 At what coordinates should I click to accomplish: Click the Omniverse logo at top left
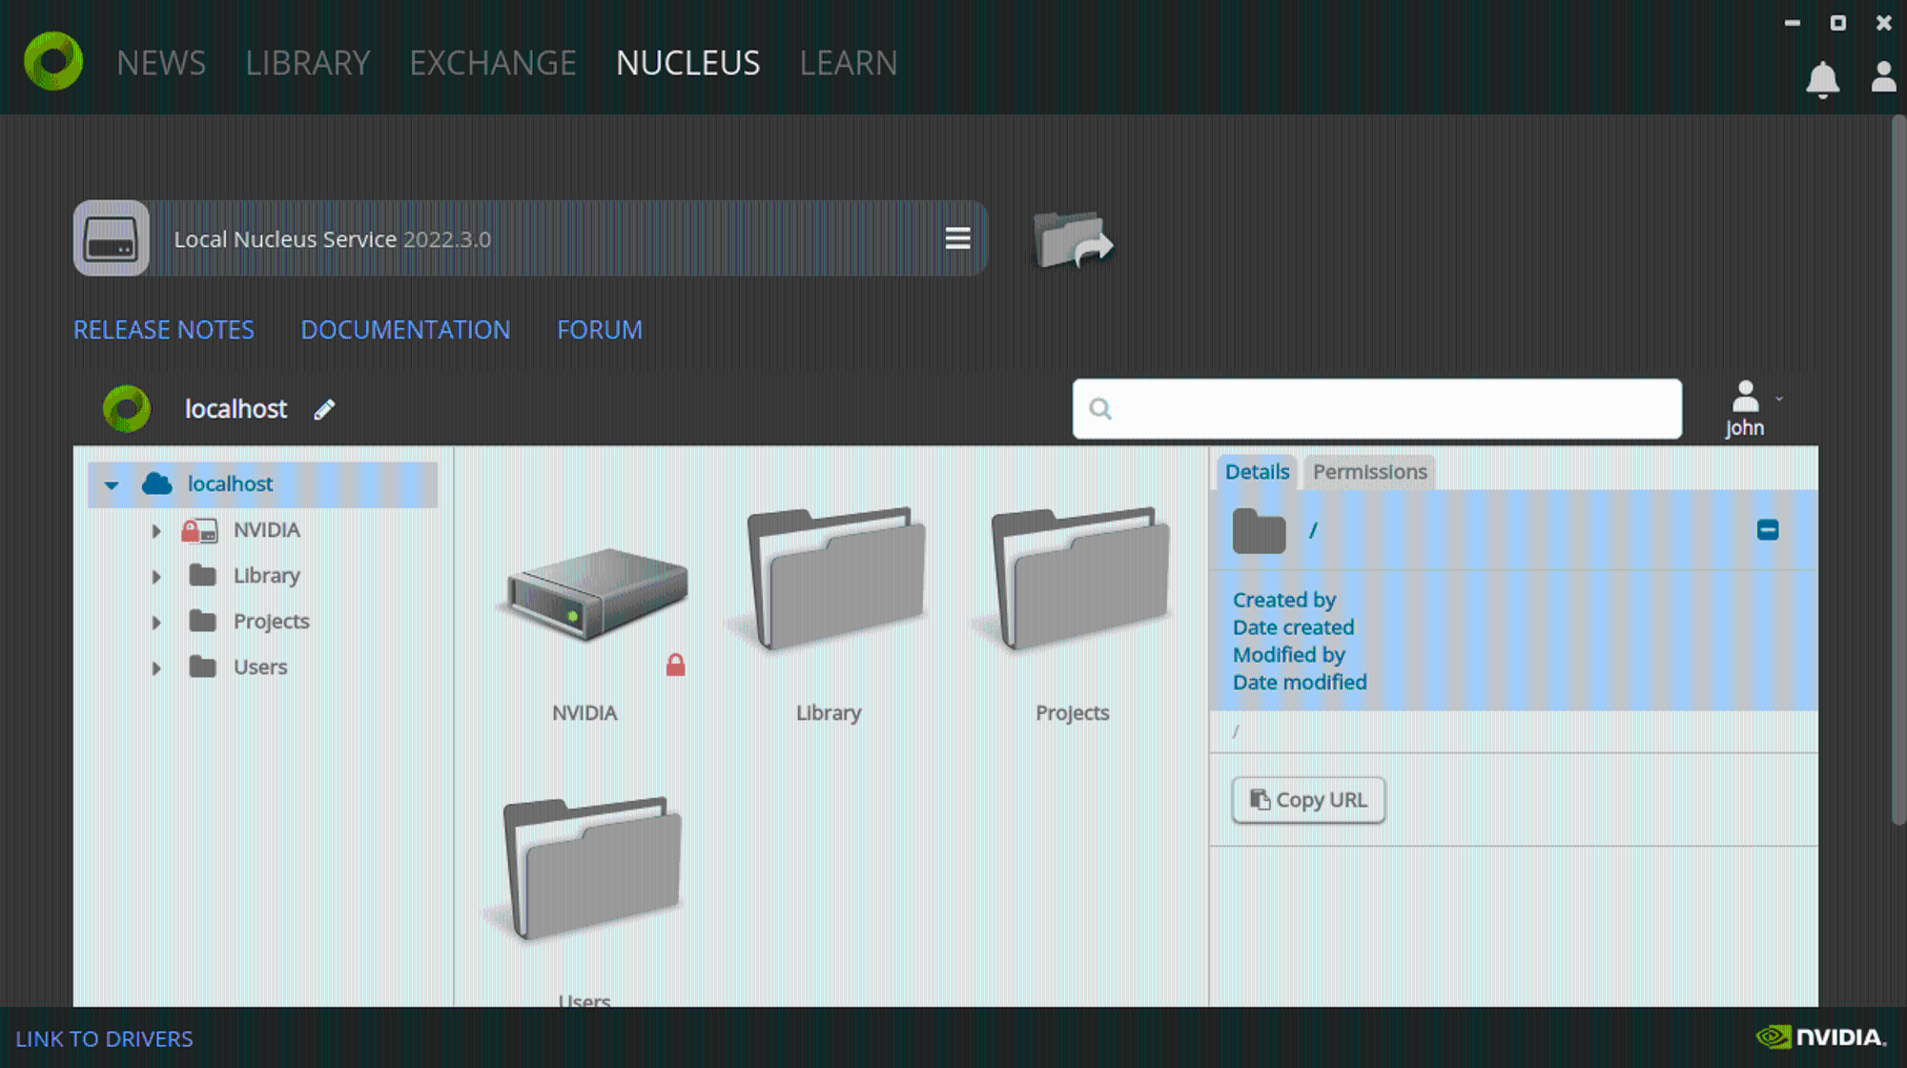pos(53,61)
